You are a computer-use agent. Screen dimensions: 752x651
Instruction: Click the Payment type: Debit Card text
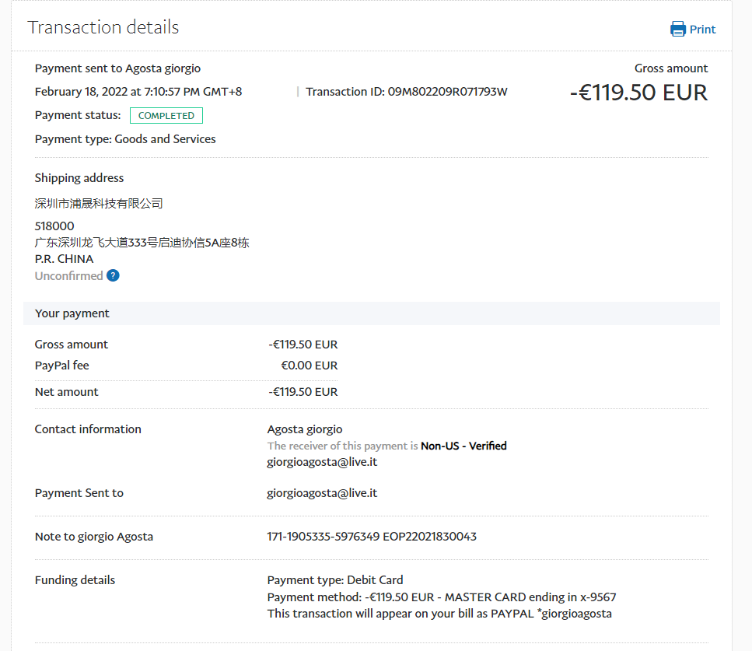click(x=335, y=580)
